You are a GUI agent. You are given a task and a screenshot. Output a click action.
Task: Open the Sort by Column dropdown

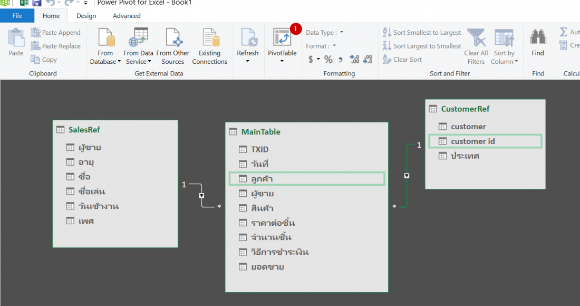pyautogui.click(x=504, y=46)
